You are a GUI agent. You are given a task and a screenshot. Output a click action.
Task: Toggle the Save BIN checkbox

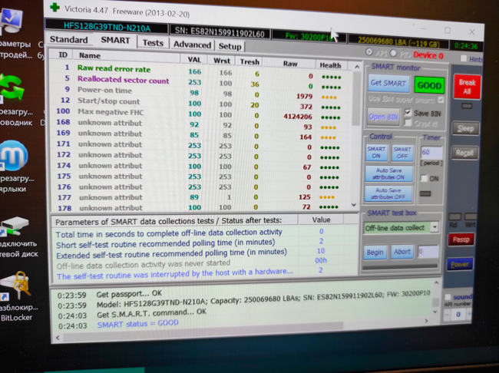408,113
